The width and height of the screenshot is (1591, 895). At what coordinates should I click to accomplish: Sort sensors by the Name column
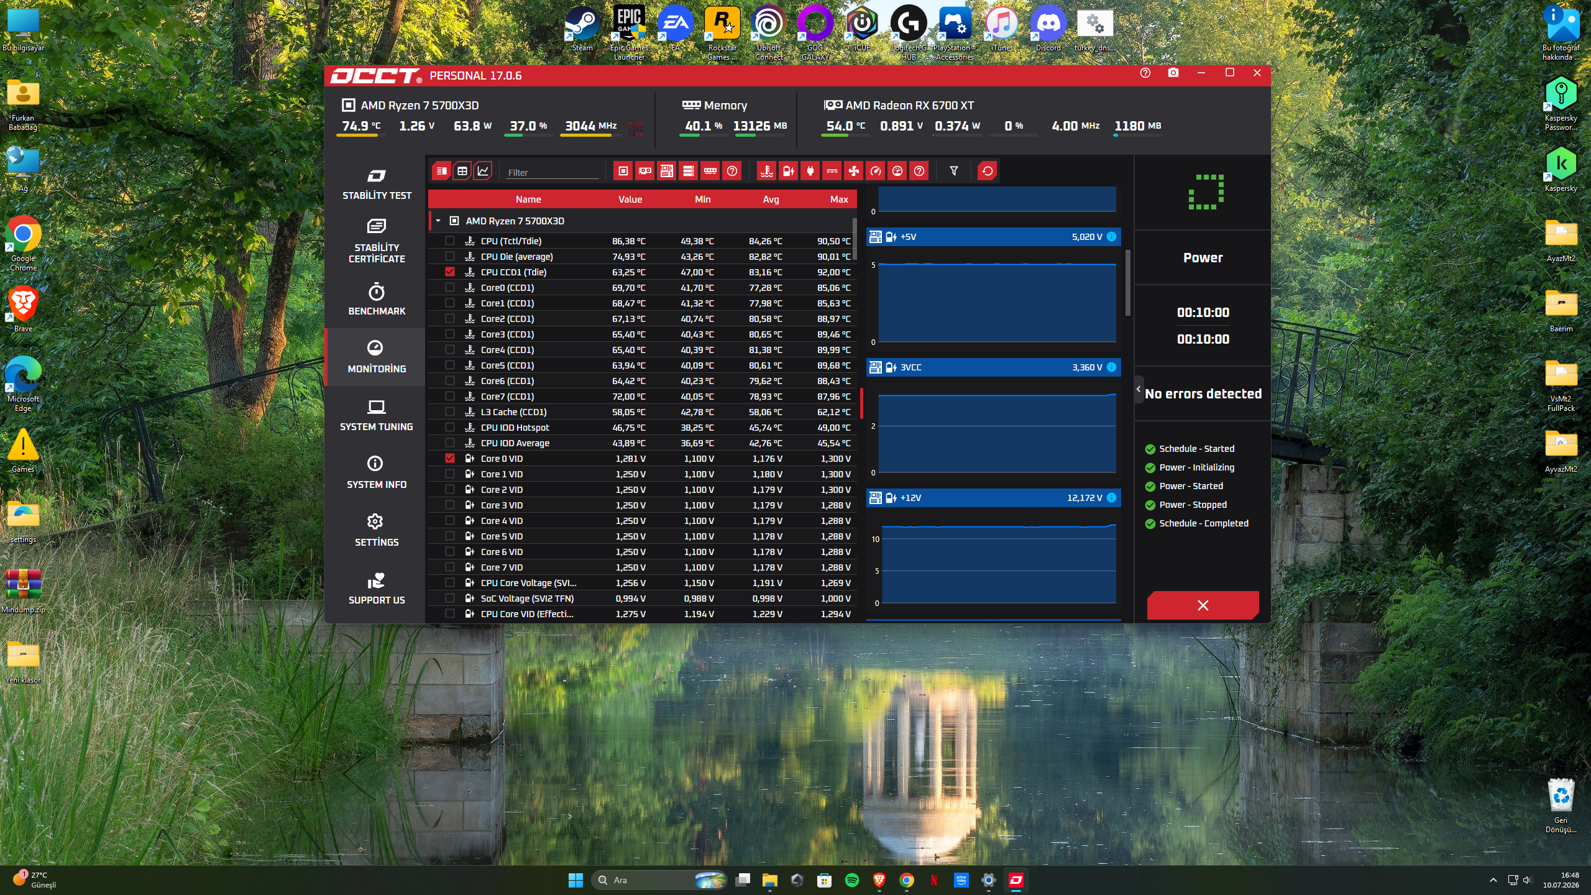[x=528, y=200]
